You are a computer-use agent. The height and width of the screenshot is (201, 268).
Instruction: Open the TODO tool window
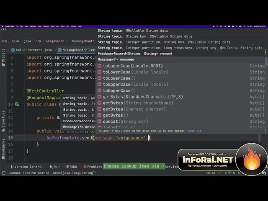tap(71, 167)
